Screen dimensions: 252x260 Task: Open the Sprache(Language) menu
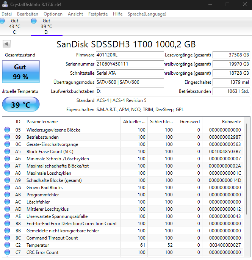pos(147,14)
